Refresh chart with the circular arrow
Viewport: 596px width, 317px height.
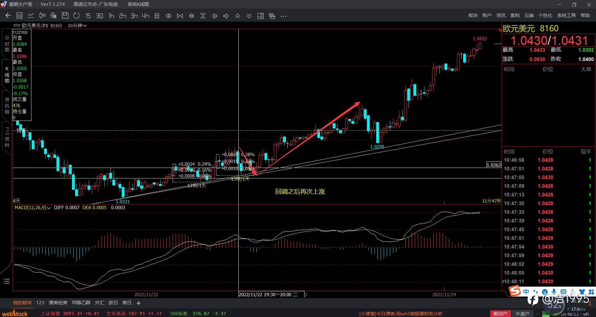[76, 16]
